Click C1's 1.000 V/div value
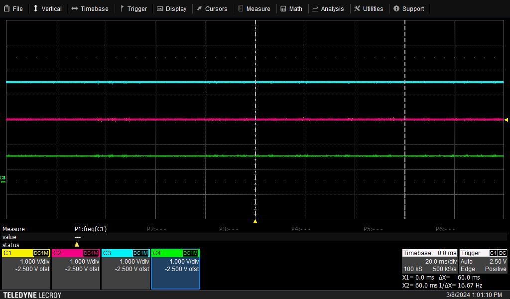The height and width of the screenshot is (299, 510). point(34,261)
